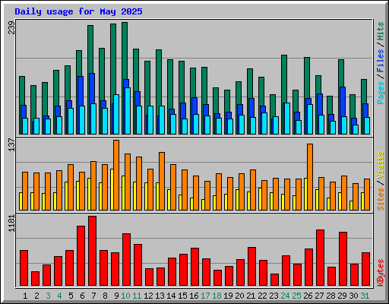
Task: Click day label 19 on the x-axis
Action: [x=228, y=296]
